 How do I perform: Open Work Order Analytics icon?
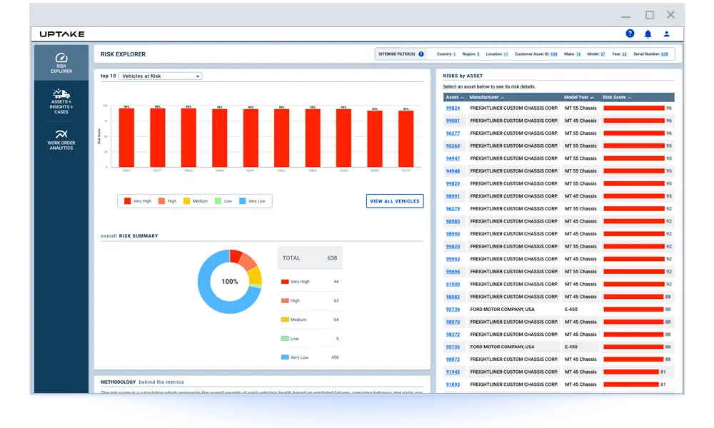[x=61, y=134]
